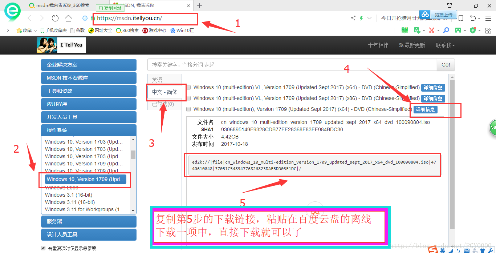Expand the 应用程序 category
Image resolution: width=496 pixels, height=253 pixels.
[x=89, y=104]
